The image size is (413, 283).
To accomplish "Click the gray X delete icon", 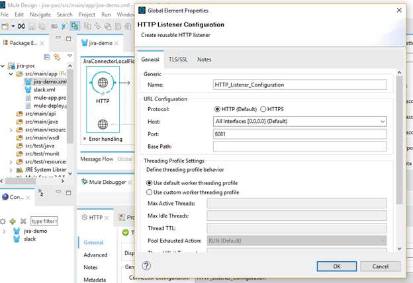I will 23,221.
